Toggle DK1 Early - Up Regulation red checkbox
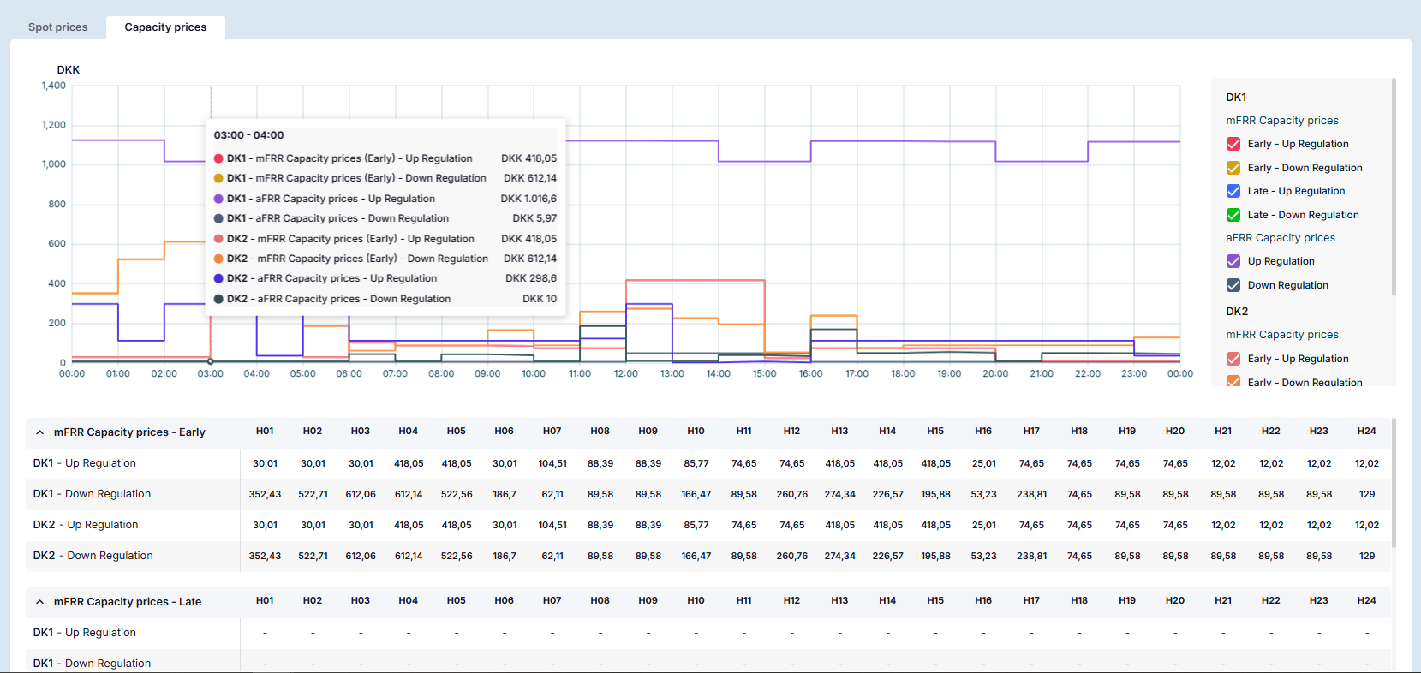Viewport: 1421px width, 673px height. pos(1233,144)
